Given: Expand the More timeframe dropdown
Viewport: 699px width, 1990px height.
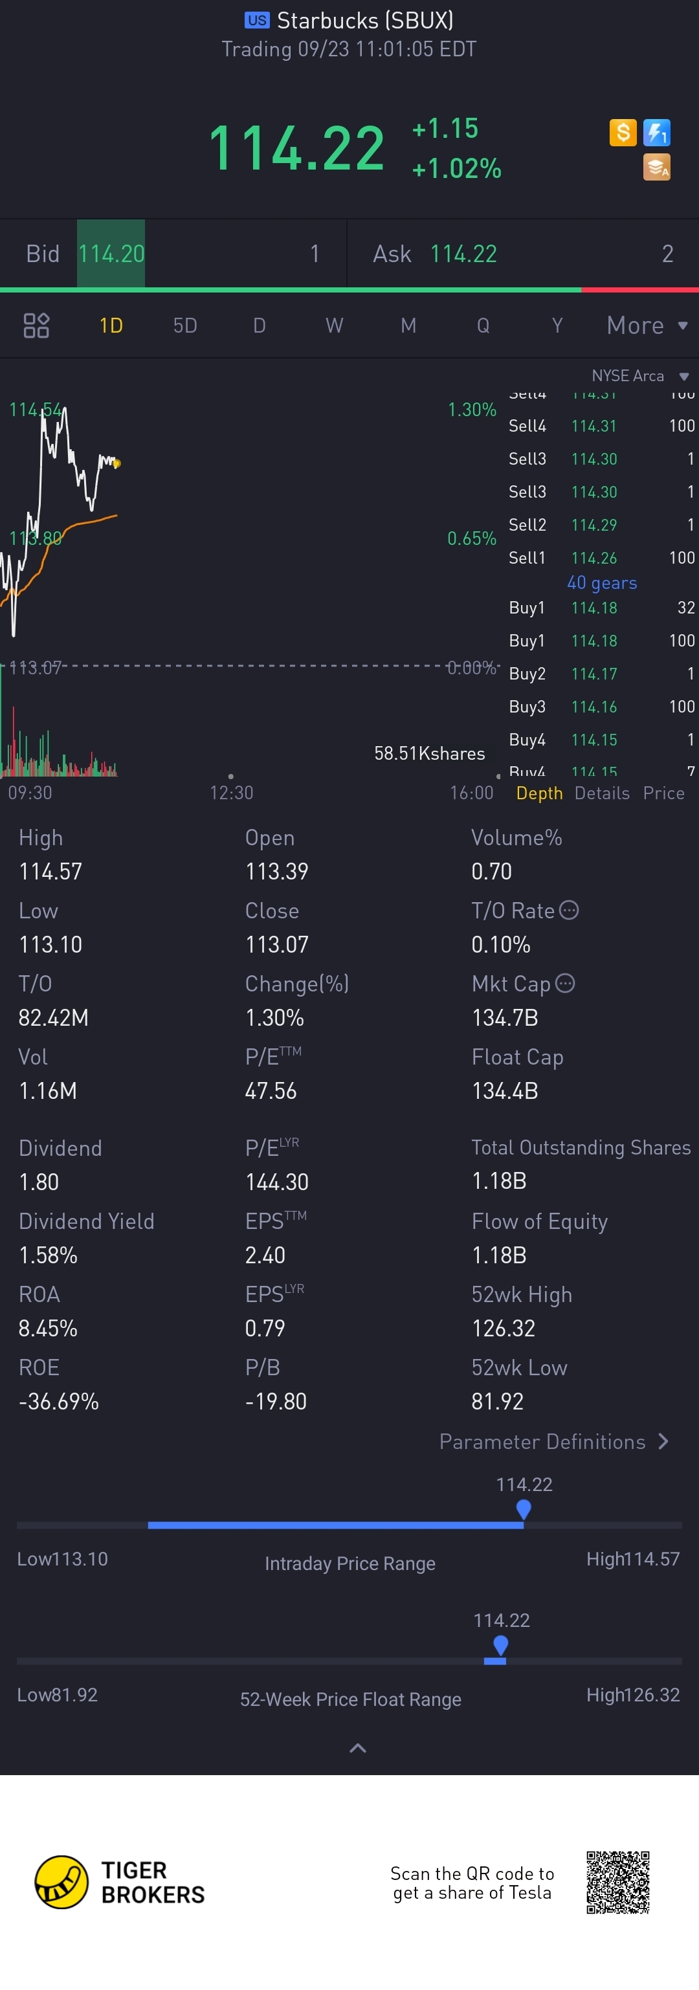Looking at the screenshot, I should pos(647,326).
